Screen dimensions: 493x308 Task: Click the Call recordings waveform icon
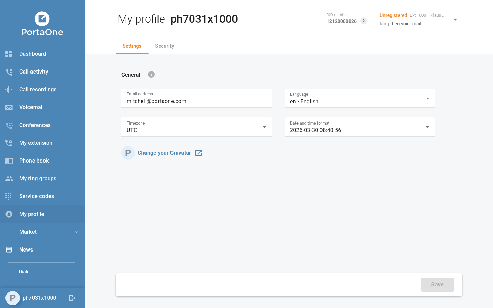(x=9, y=90)
